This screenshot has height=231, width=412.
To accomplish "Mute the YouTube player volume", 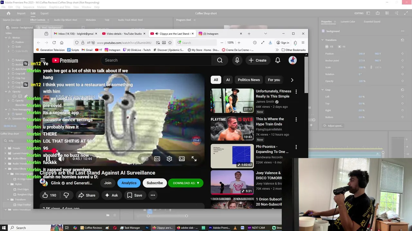I will pos(61,158).
